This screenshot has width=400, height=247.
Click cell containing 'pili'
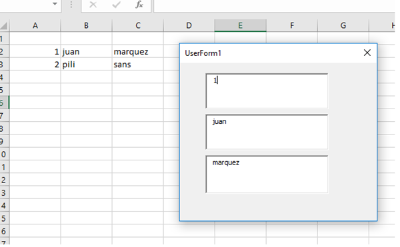(86, 64)
